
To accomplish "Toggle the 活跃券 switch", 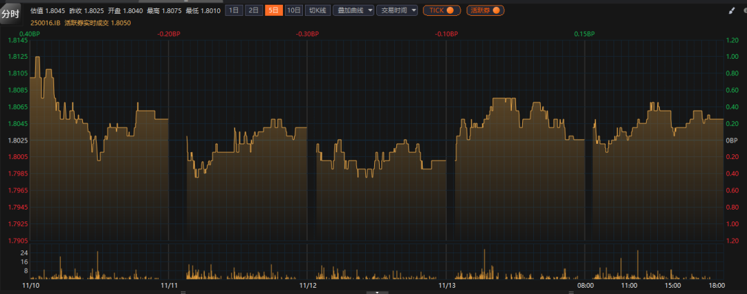I will (485, 10).
